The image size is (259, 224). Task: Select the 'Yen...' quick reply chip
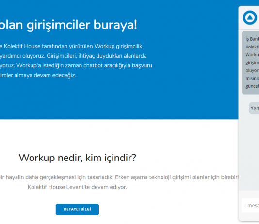(x=254, y=108)
